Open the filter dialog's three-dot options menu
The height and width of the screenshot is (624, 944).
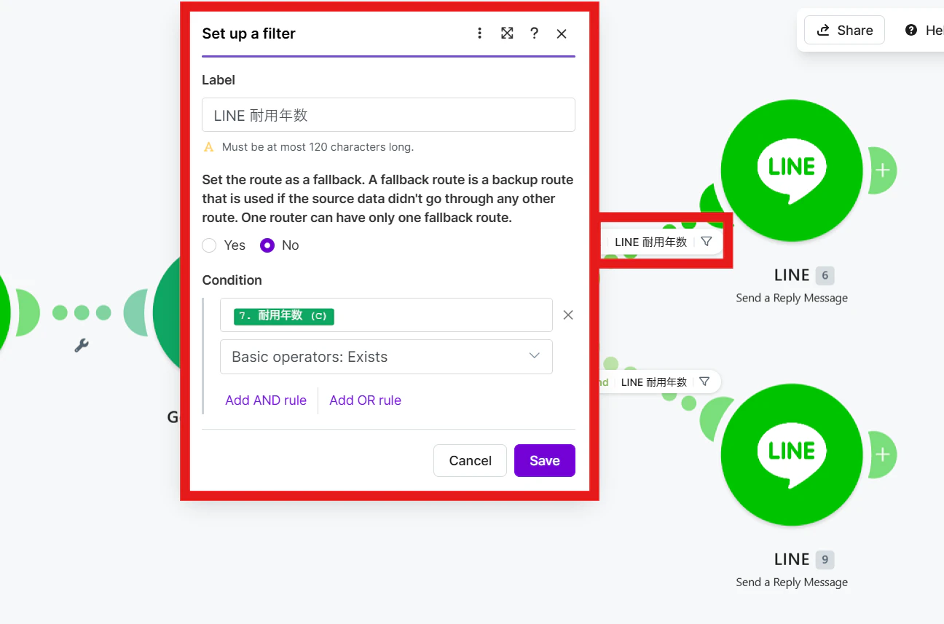tap(479, 33)
